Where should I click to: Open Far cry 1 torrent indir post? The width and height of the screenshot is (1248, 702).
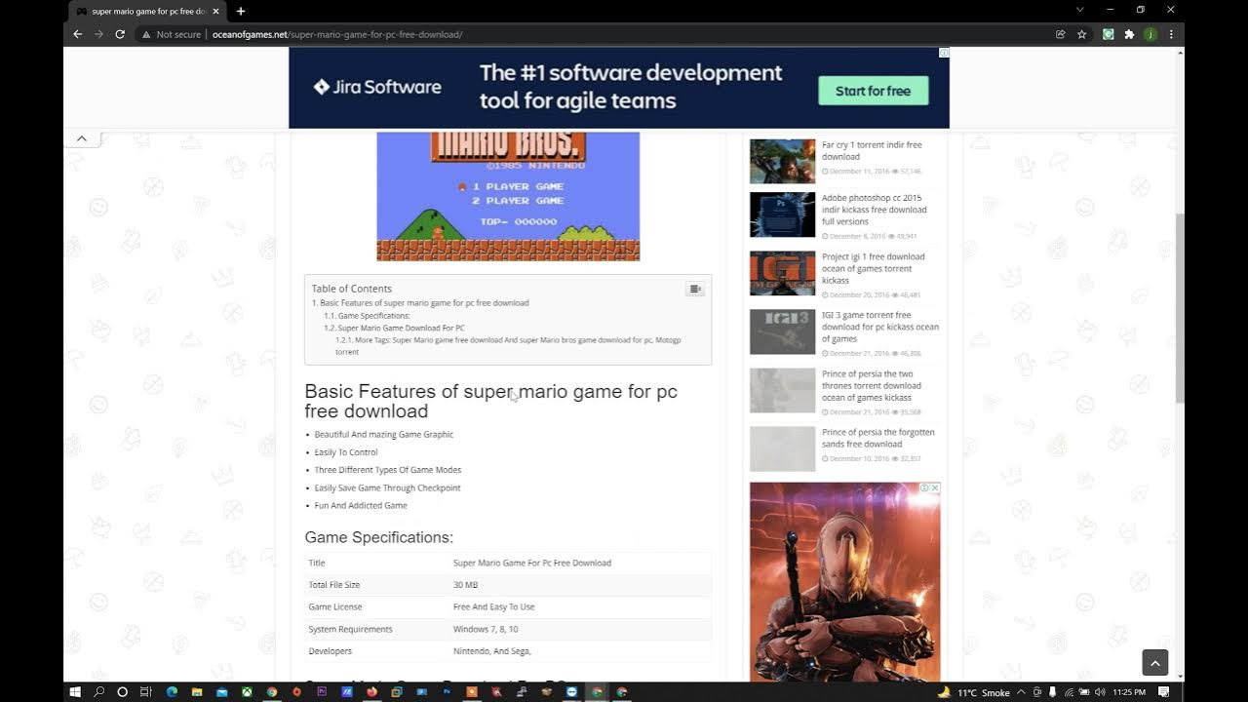pos(872,151)
